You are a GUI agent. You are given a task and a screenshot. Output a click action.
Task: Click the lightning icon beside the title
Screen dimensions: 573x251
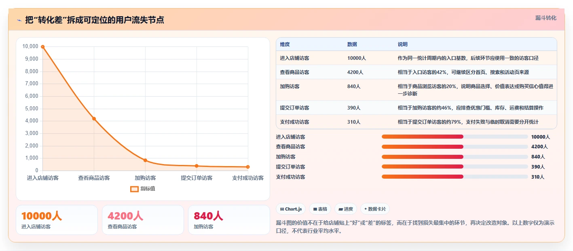click(19, 20)
